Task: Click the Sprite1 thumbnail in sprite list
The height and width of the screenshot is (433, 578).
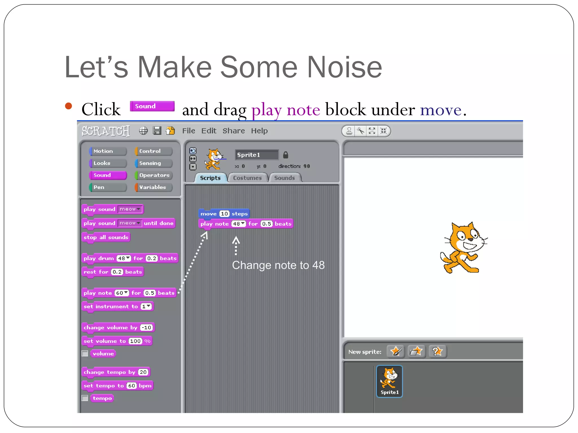Action: 389,381
